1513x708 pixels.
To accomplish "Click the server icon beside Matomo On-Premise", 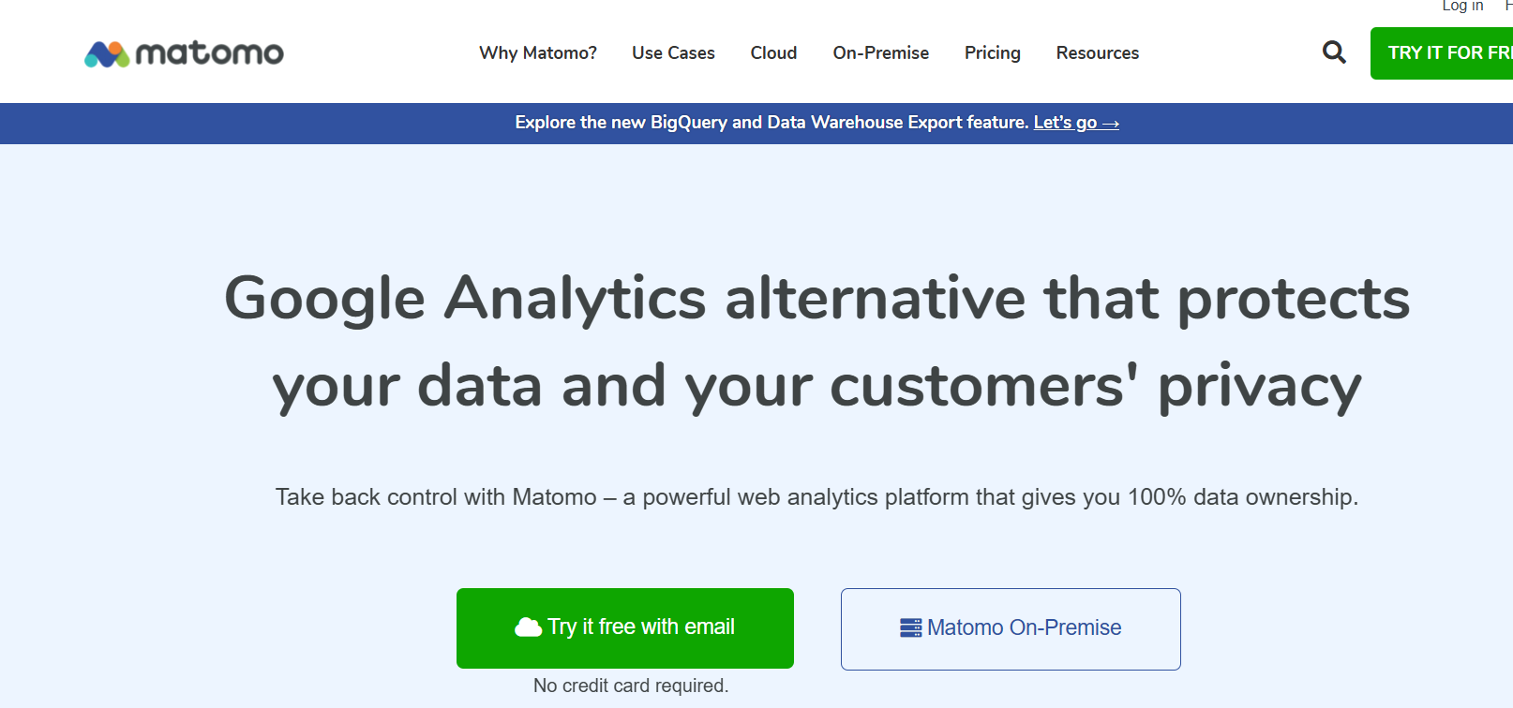I will 911,627.
